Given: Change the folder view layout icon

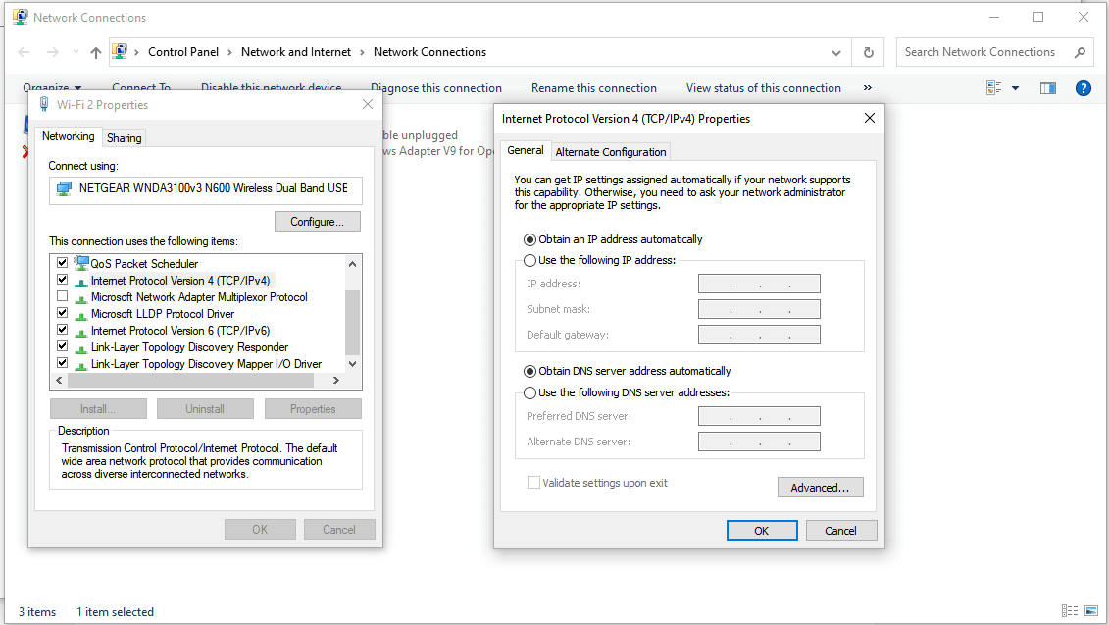Looking at the screenshot, I should coord(995,87).
